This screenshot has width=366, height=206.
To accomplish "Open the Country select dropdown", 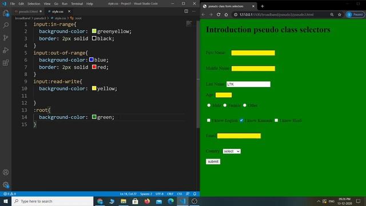I will tap(232, 151).
